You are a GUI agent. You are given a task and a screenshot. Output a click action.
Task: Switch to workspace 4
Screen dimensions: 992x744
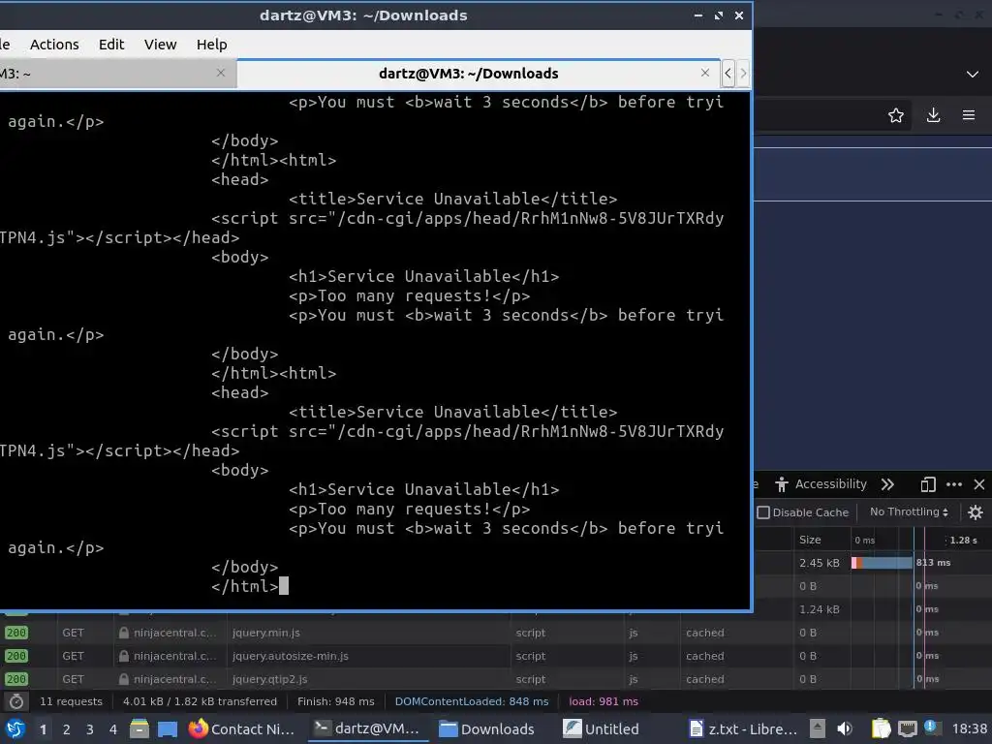coord(113,729)
